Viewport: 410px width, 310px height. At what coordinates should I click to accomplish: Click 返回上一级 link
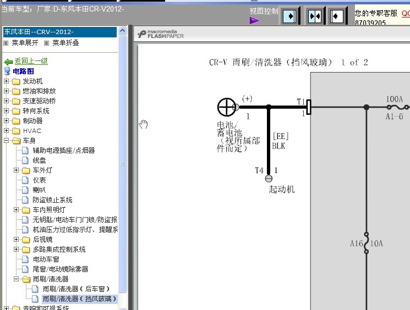tap(31, 61)
